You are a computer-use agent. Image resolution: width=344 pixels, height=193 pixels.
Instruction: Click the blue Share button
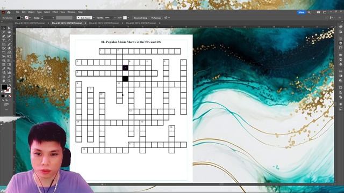point(301,12)
